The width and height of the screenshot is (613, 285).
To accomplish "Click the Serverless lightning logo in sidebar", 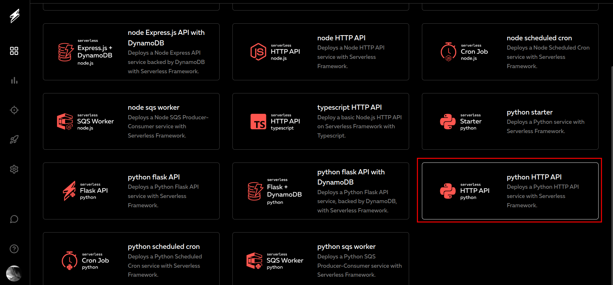I will (14, 16).
